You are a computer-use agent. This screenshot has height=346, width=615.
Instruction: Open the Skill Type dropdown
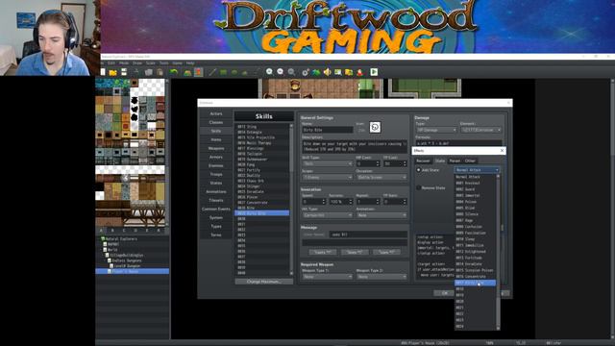327,163
